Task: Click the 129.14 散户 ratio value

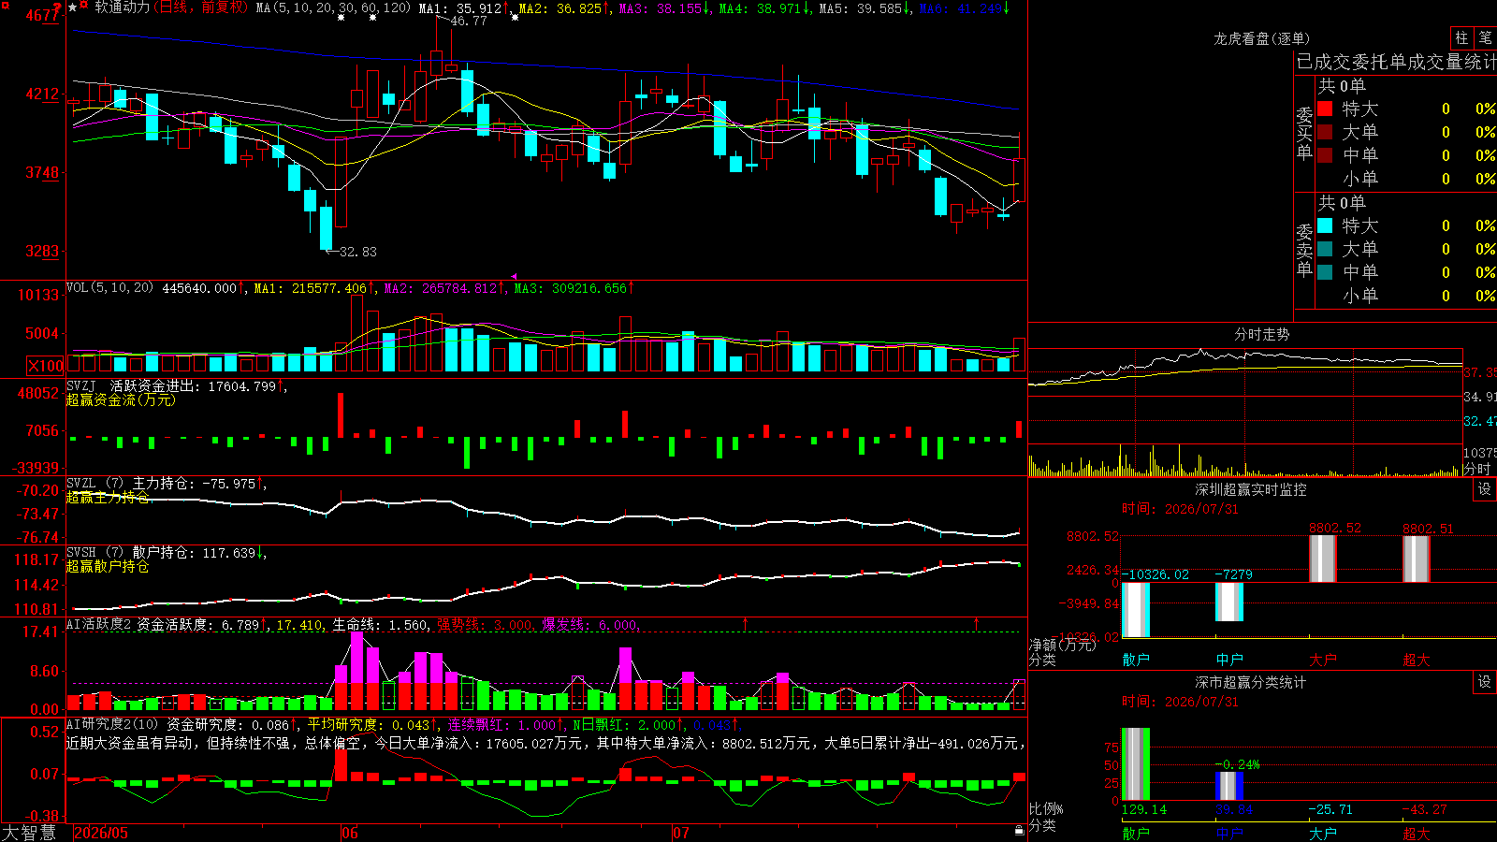Action: pyautogui.click(x=1143, y=809)
